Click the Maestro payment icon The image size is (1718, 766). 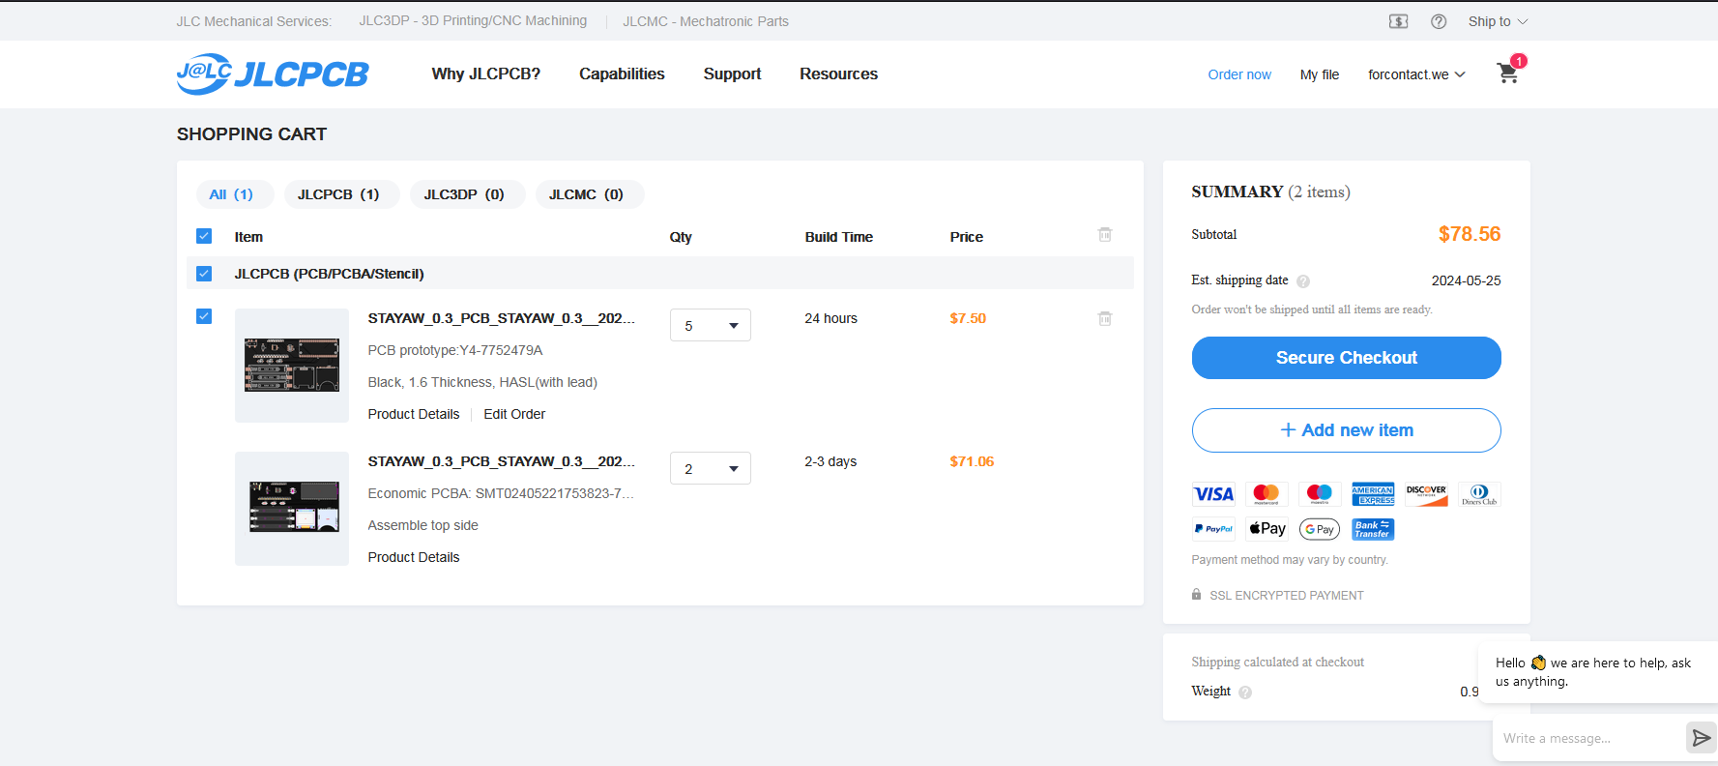click(x=1320, y=494)
